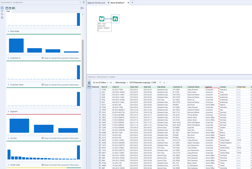This screenshot has width=252, height=169.
Task: Click the tallest bar in Ship Mode chart
Action: 16,45
